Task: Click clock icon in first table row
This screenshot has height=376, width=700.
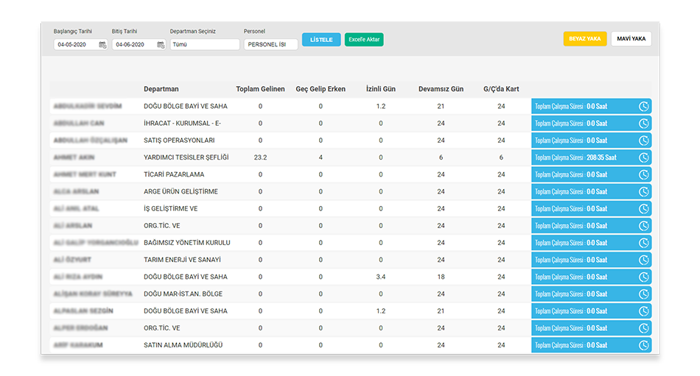Action: (643, 107)
